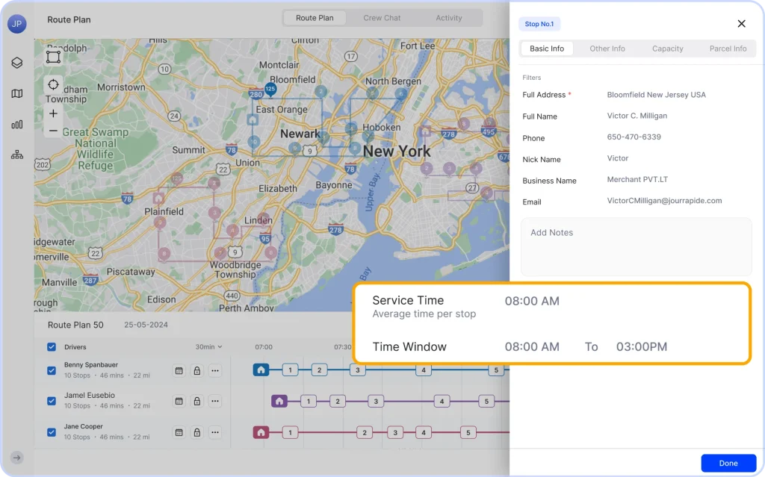The image size is (765, 477).
Task: Open more options for Benny Spanbauer
Action: coord(215,371)
